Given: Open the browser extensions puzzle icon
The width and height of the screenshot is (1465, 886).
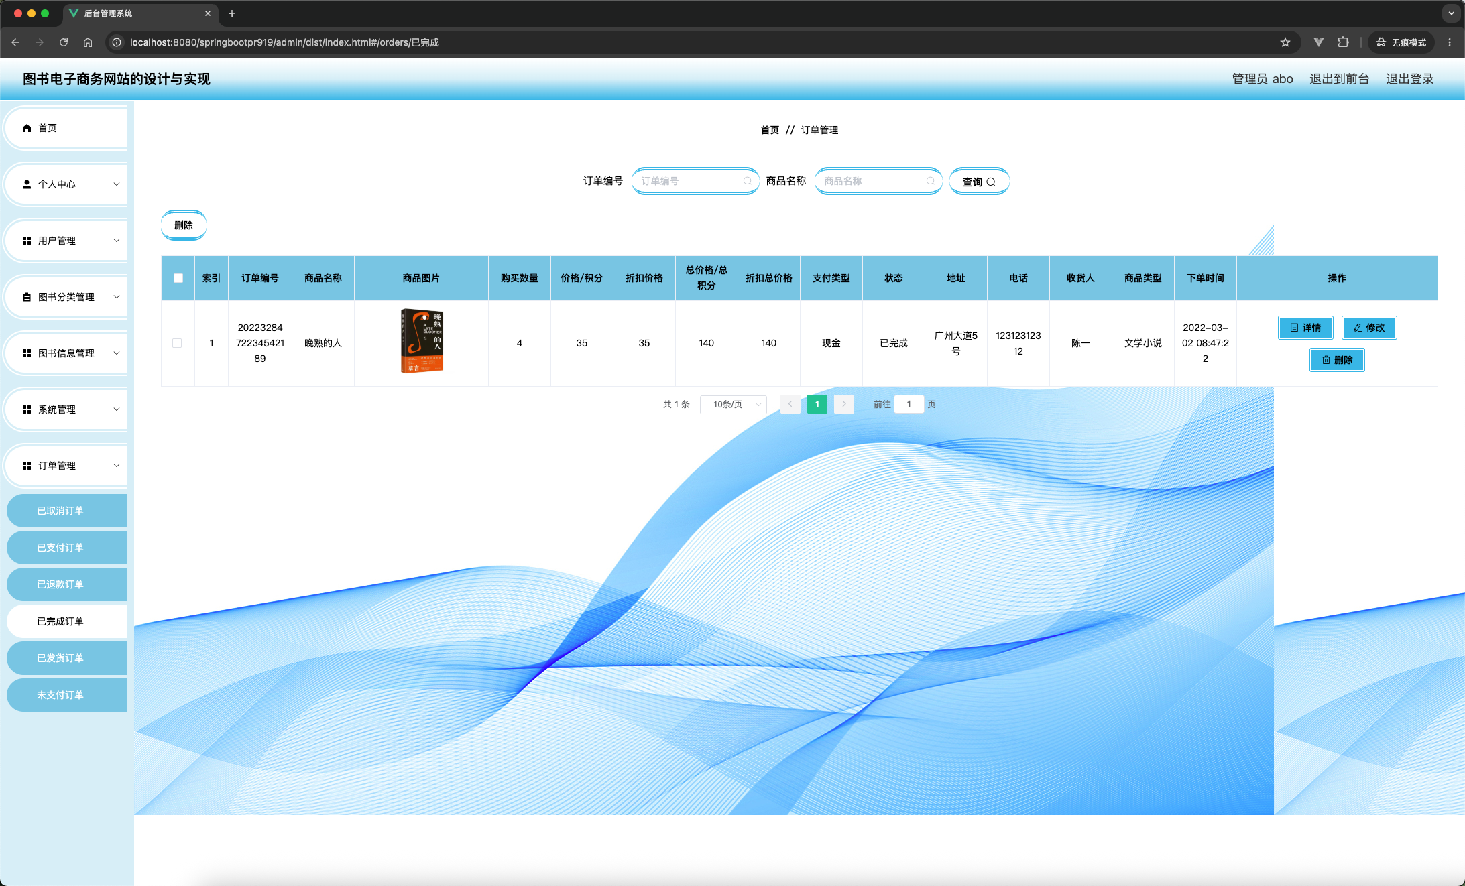Looking at the screenshot, I should 1343,42.
